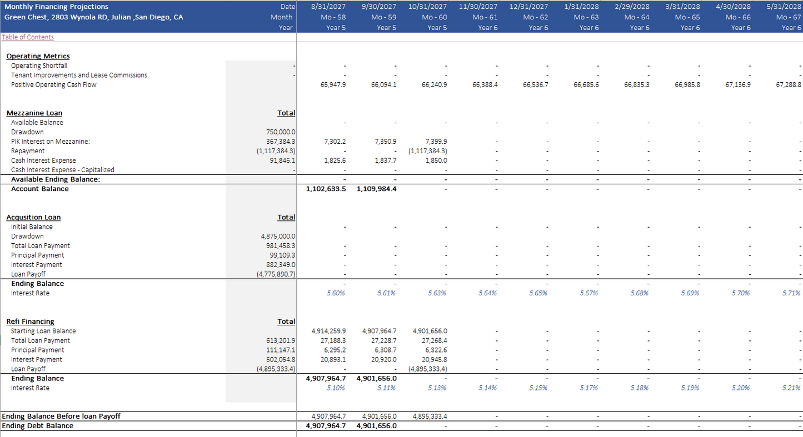The image size is (803, 437).
Task: Click the Ending Debt Balance row label
Action: coord(38,426)
